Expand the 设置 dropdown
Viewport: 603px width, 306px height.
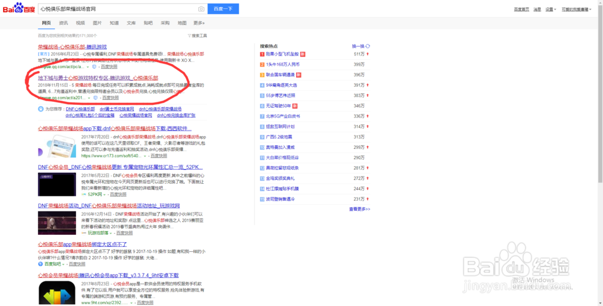[x=551, y=9]
